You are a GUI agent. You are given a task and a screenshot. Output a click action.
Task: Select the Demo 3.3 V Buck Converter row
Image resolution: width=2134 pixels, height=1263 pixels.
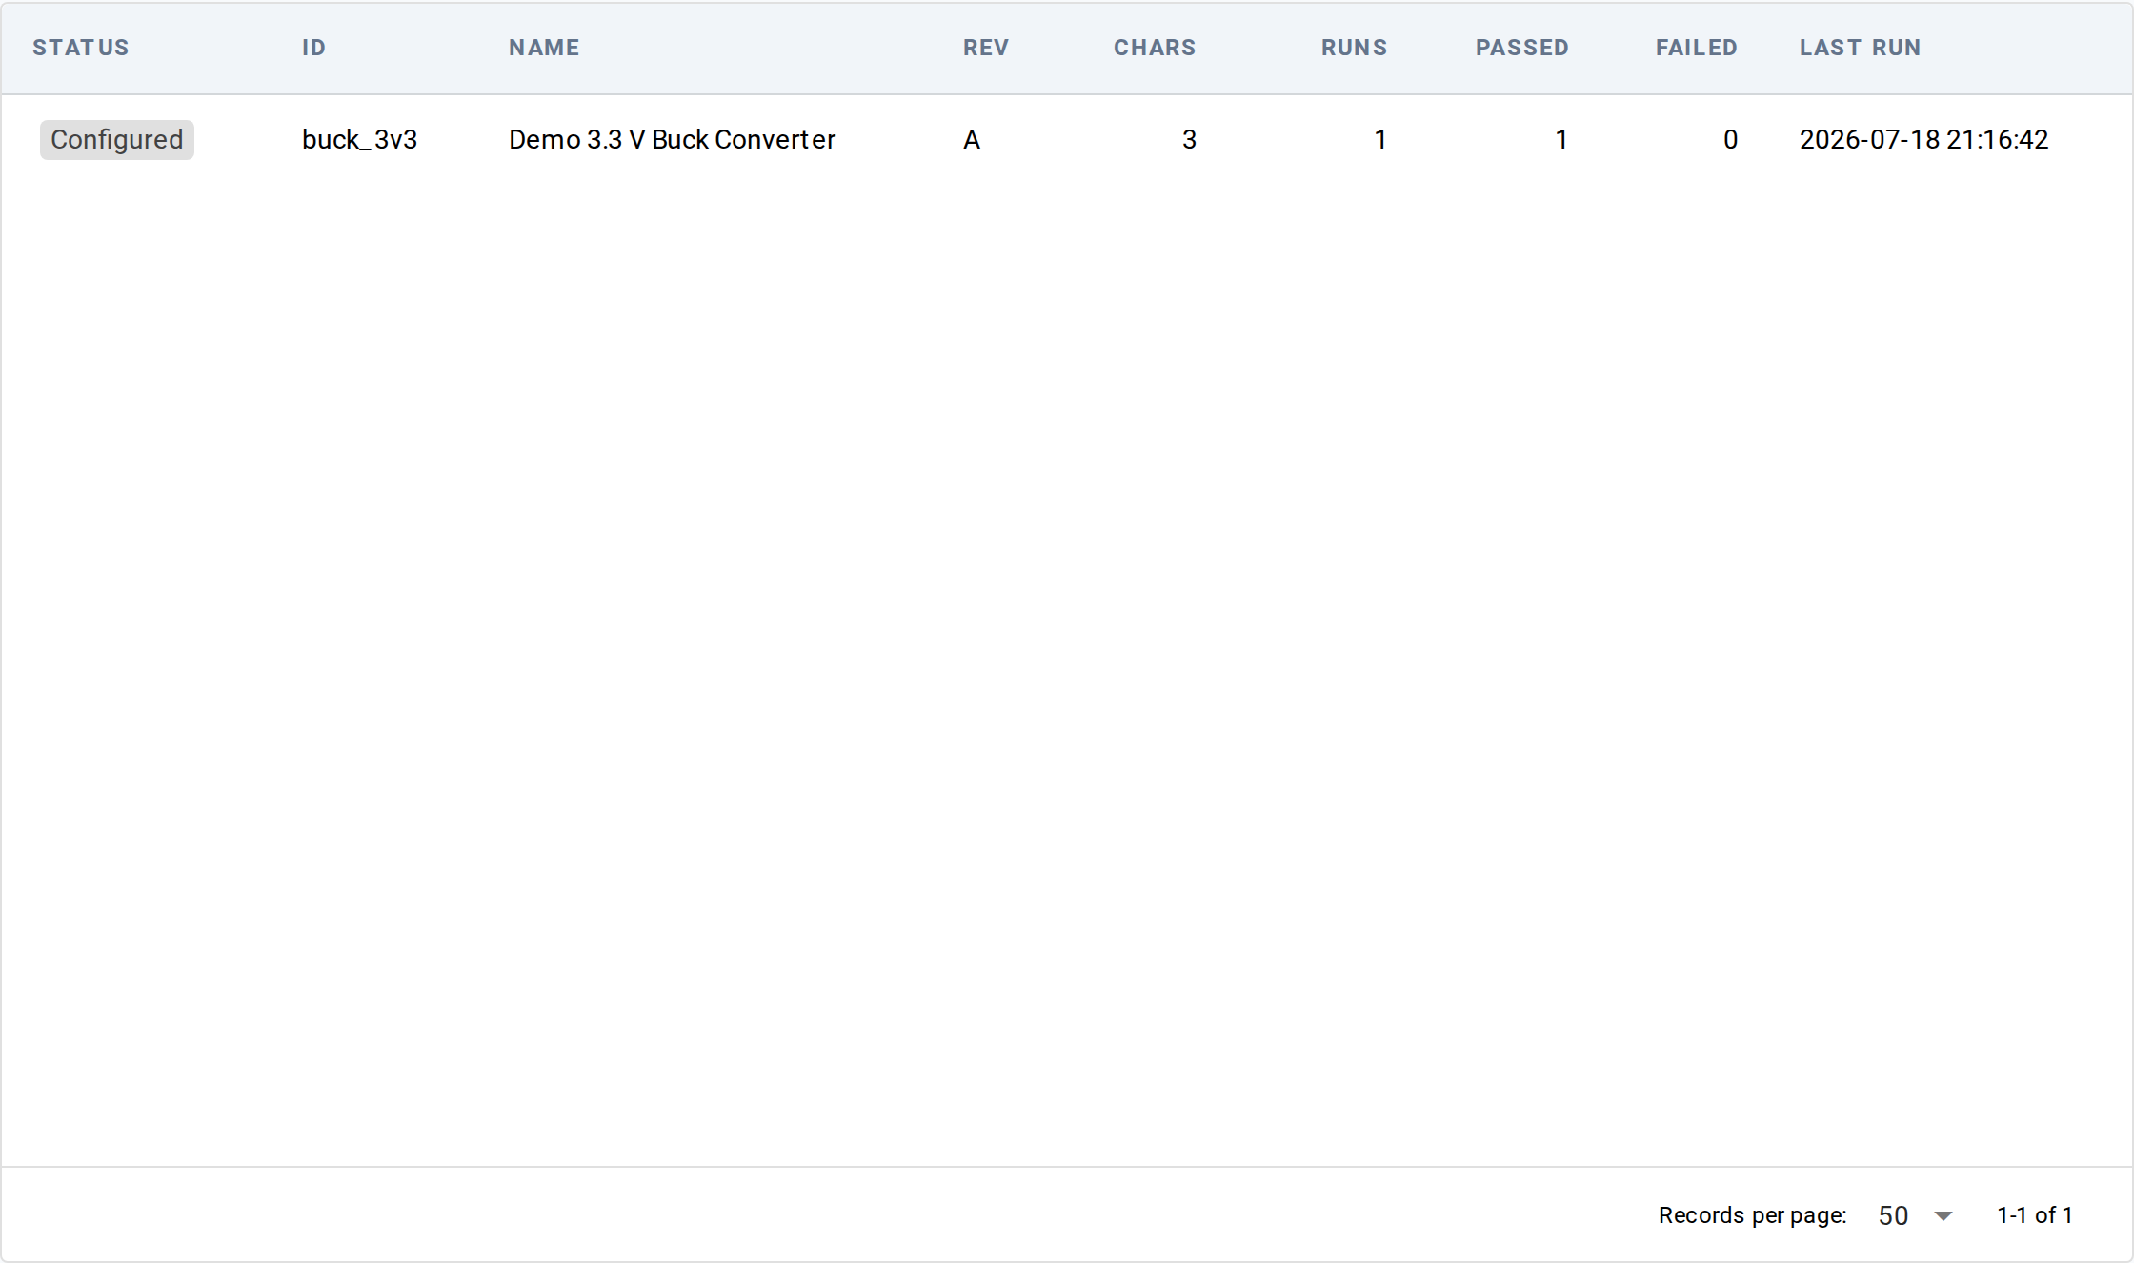pos(1067,140)
